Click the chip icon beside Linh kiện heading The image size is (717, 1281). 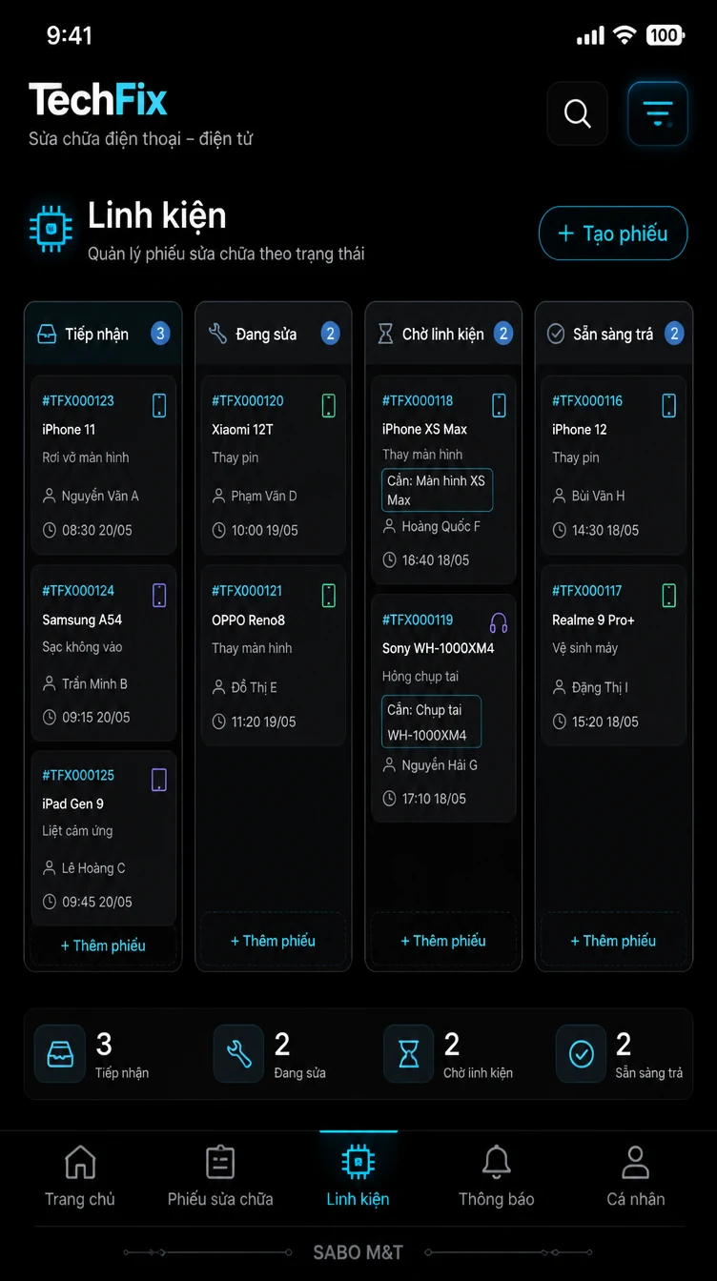(x=51, y=229)
